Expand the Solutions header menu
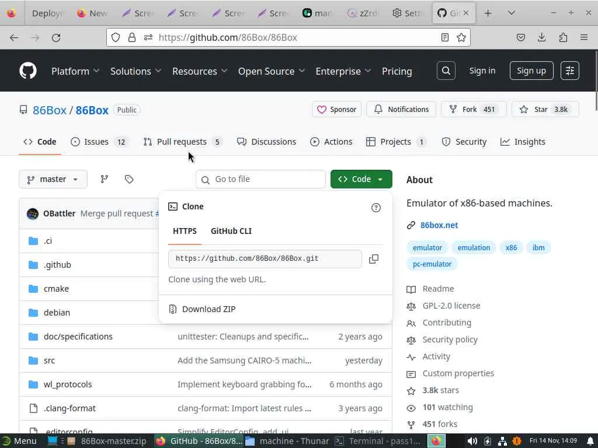The image size is (598, 448). (135, 71)
